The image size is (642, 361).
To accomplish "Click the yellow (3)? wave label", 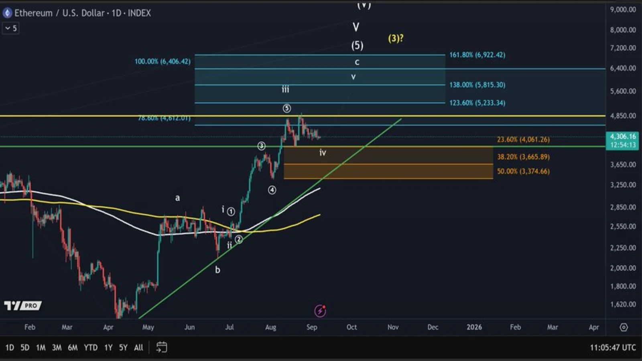I will click(x=396, y=39).
